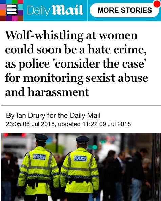Open the police officers article photo

point(81,167)
